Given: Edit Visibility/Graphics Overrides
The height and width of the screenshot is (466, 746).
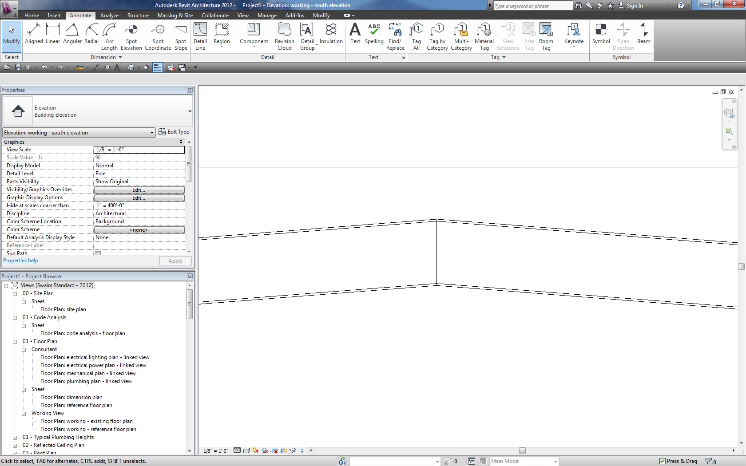Looking at the screenshot, I should 139,190.
